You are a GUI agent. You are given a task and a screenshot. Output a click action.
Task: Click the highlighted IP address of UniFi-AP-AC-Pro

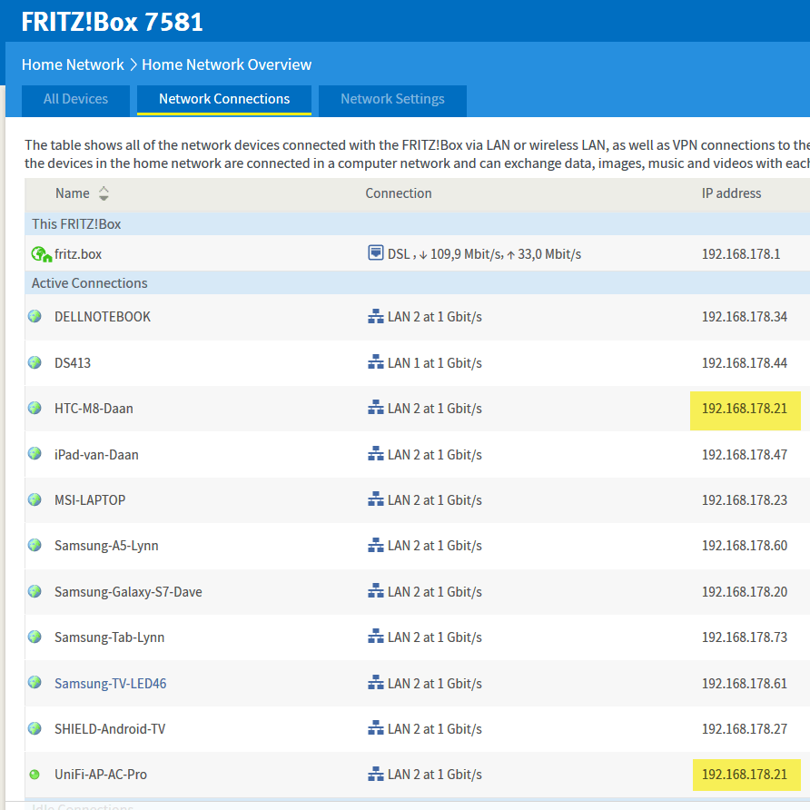(x=744, y=775)
